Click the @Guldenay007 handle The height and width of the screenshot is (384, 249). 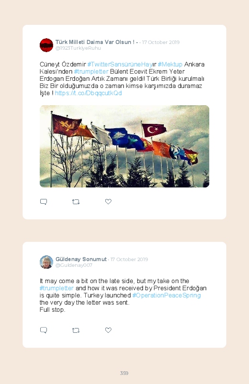tap(74, 265)
